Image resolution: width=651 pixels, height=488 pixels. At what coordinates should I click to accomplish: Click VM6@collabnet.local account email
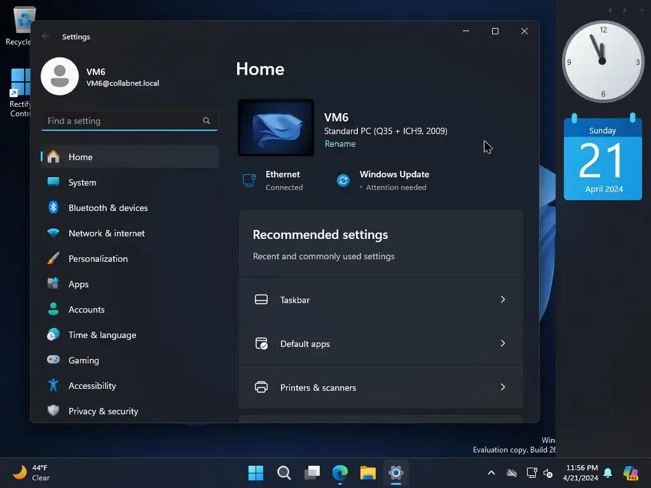coord(123,83)
